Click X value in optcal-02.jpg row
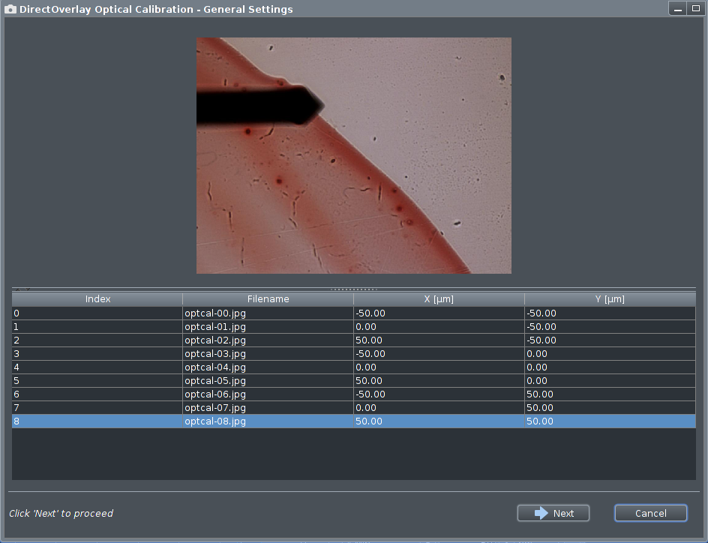Screen dimensions: 708x543 pos(439,340)
